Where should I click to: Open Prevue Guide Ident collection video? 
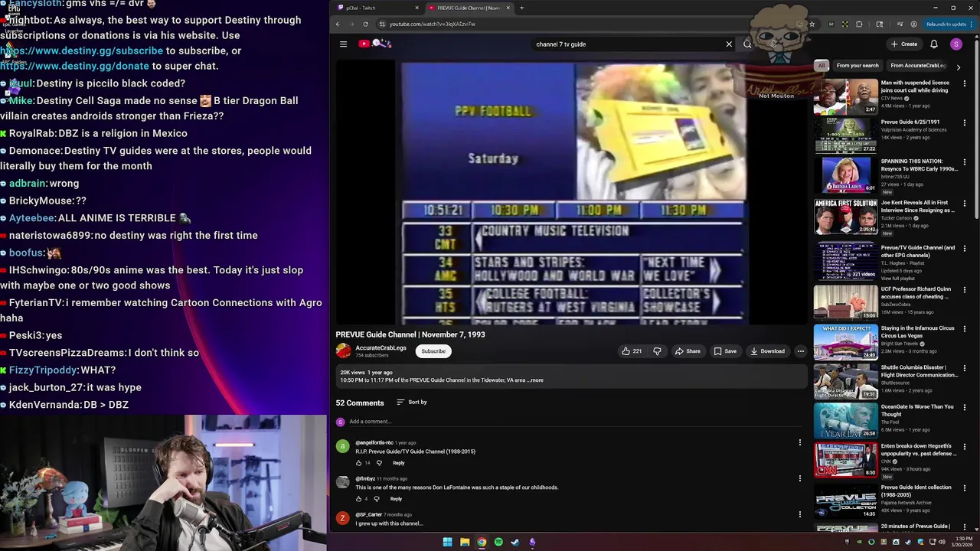(x=916, y=491)
